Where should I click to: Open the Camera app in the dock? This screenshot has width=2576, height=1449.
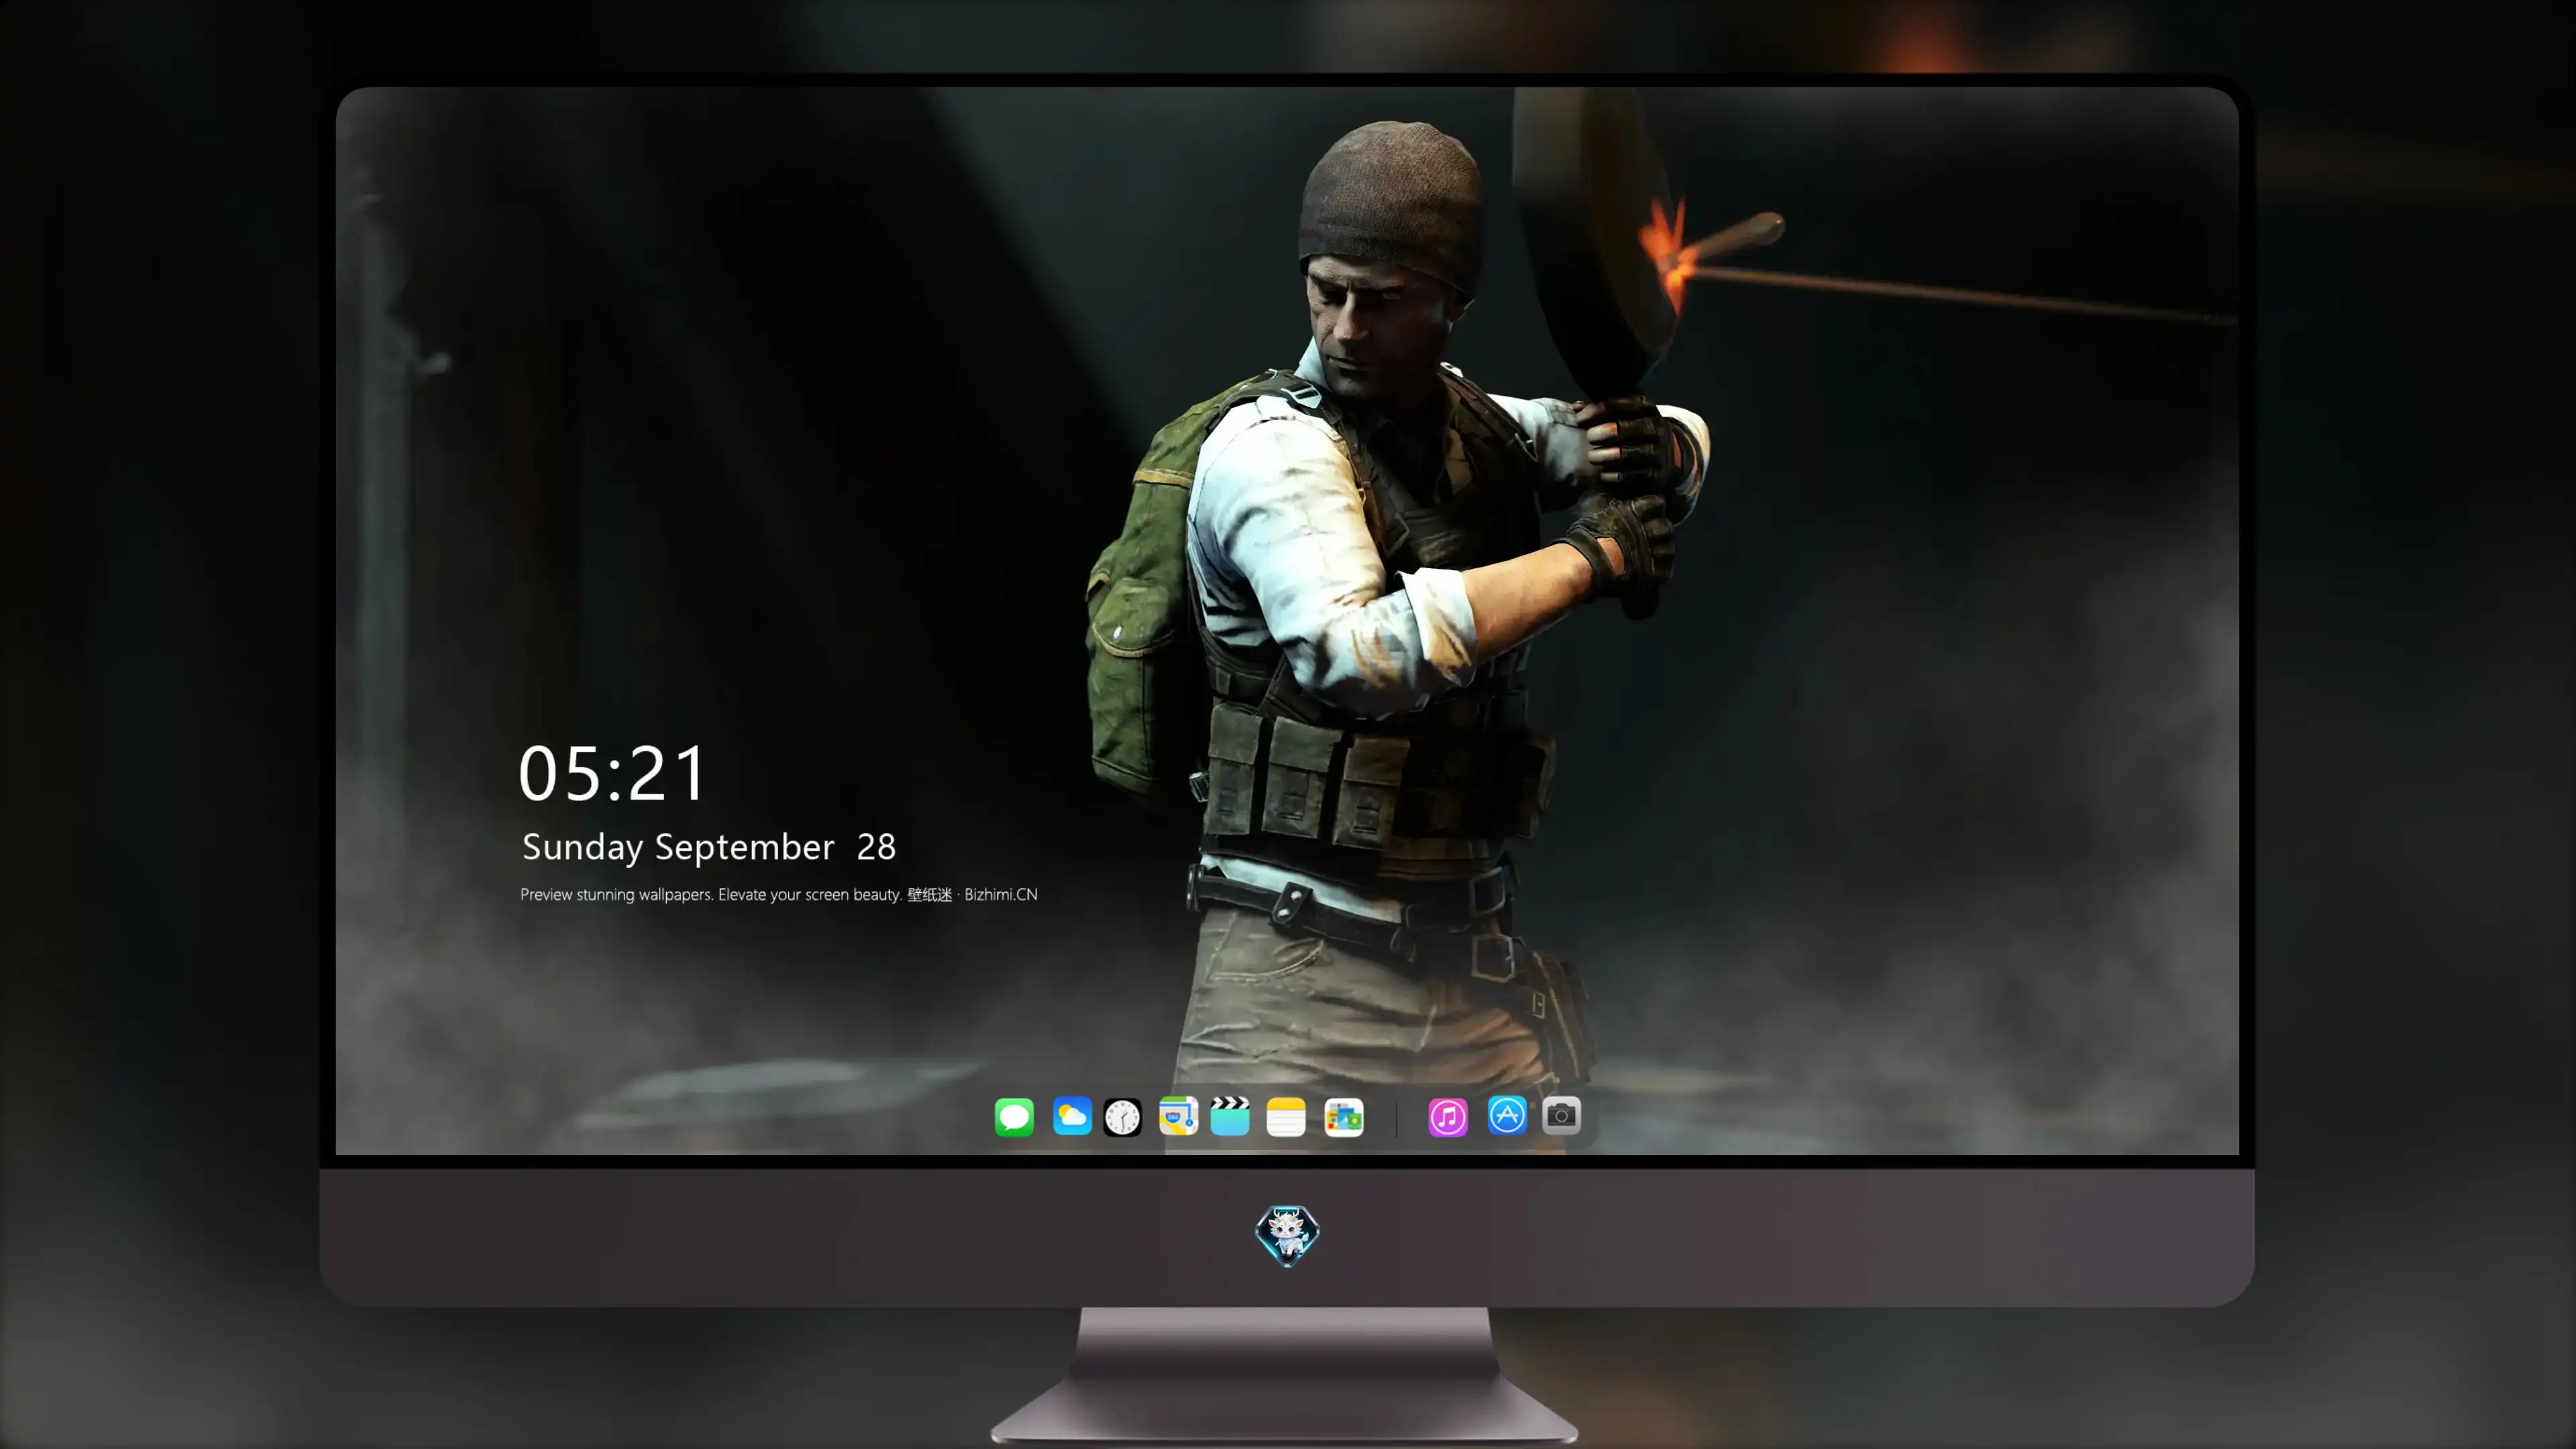(1561, 1115)
